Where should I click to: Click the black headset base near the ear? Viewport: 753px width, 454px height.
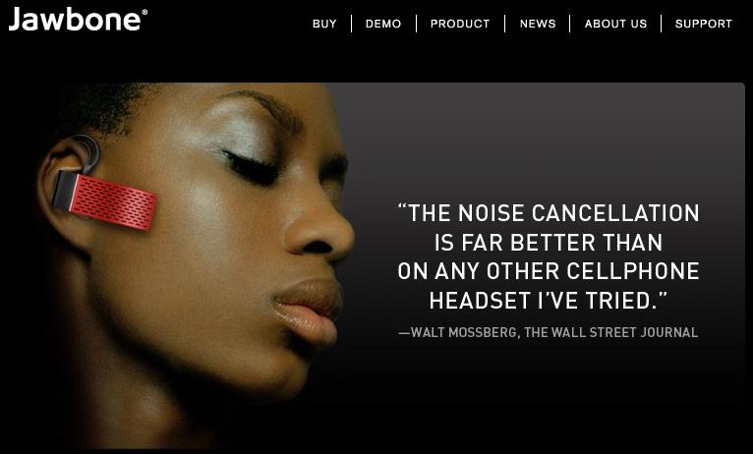coord(64,191)
